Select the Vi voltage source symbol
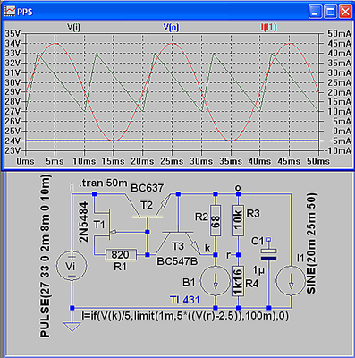355x358 pixels. pyautogui.click(x=72, y=266)
